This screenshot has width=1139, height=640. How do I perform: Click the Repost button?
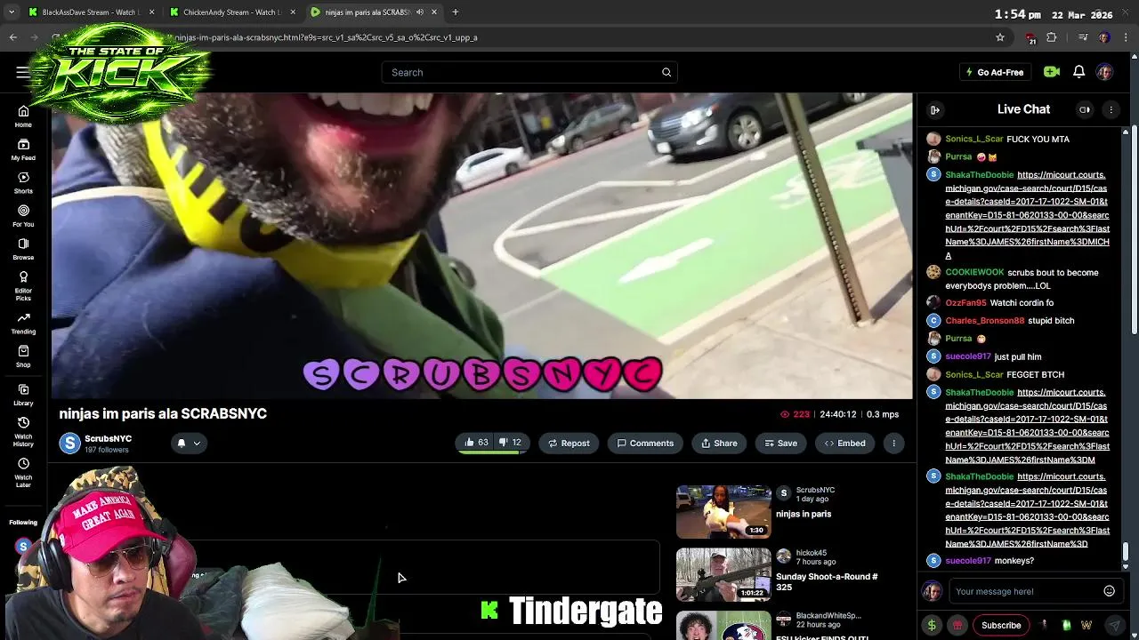point(569,443)
